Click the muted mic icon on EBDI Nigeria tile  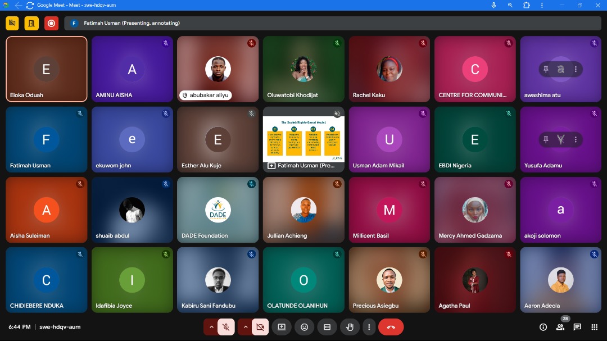coord(509,113)
